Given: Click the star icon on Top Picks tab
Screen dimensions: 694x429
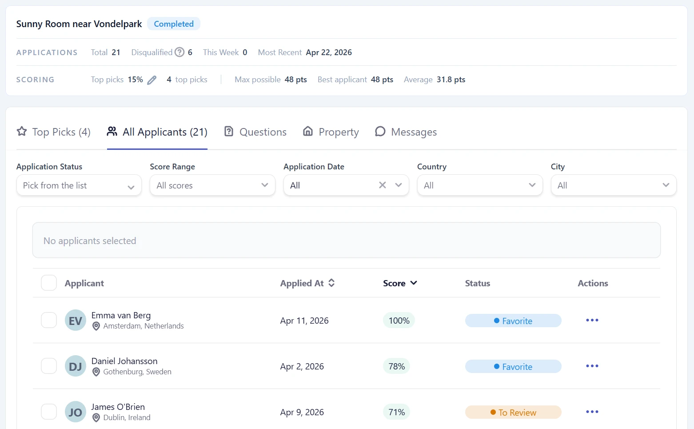Looking at the screenshot, I should (x=22, y=131).
